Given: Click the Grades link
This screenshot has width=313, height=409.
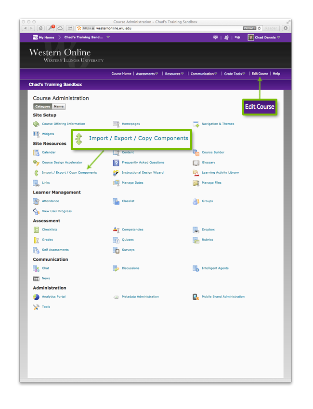Looking at the screenshot, I should click(48, 240).
